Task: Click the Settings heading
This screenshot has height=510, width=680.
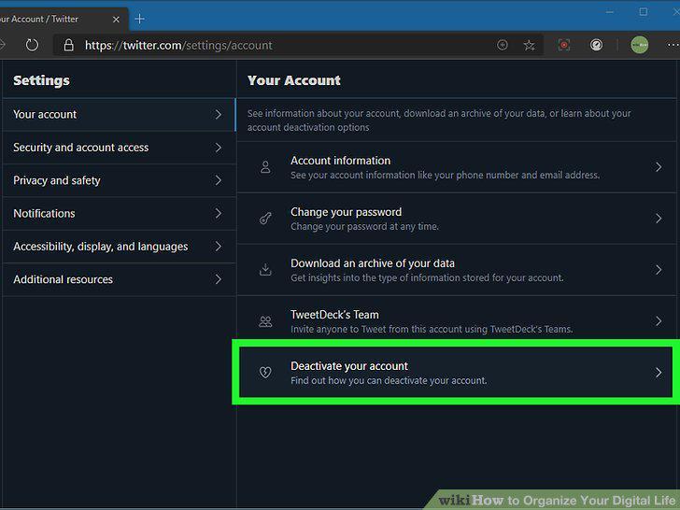Action: [41, 80]
